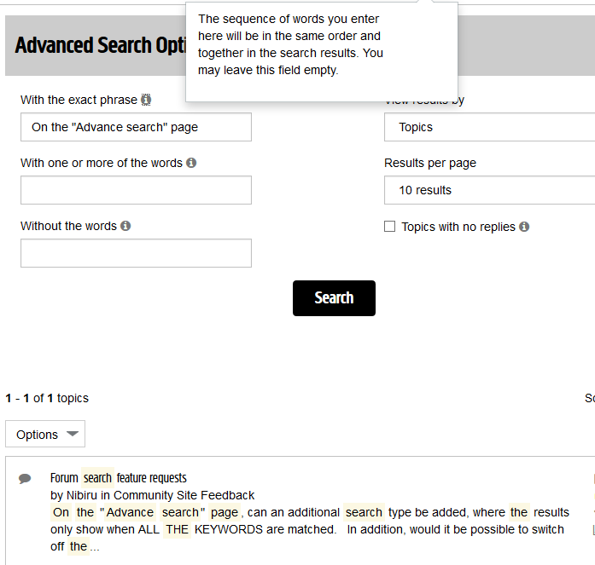Click the "Without the words" text field
The height and width of the screenshot is (565, 595).
[x=136, y=253]
